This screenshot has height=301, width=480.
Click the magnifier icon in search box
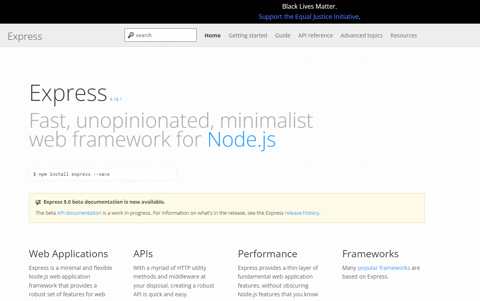pos(131,35)
